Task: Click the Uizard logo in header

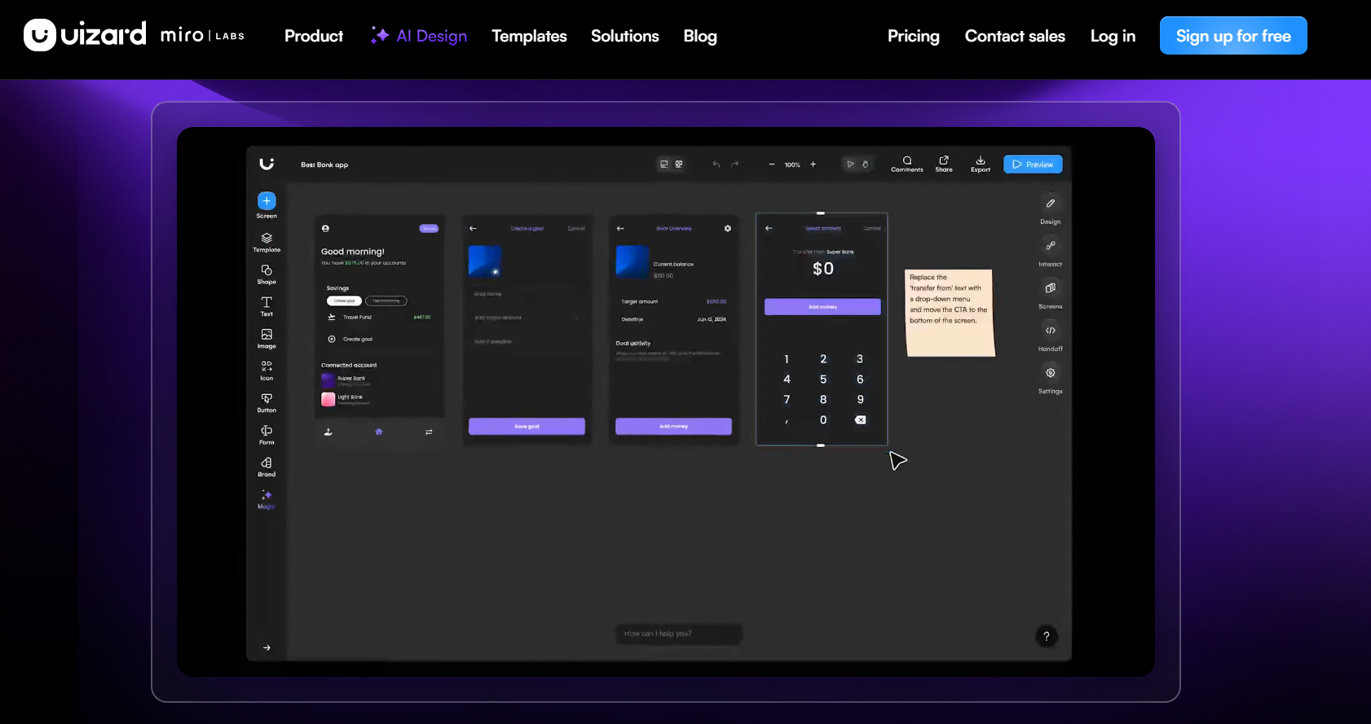Action: [x=85, y=35]
